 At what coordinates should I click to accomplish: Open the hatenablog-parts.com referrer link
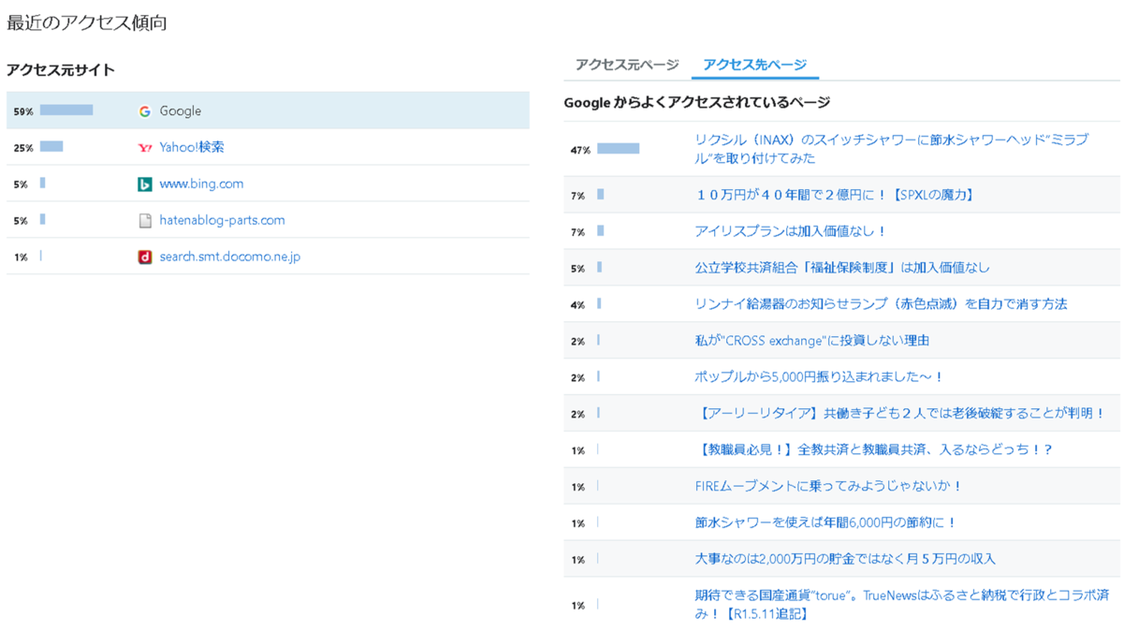pos(222,220)
